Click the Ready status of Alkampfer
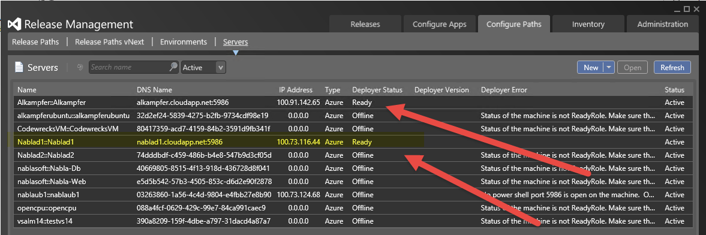 [x=362, y=102]
